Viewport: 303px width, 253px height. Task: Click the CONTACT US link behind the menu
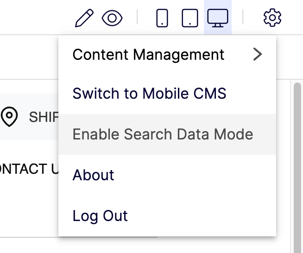pos(29,169)
